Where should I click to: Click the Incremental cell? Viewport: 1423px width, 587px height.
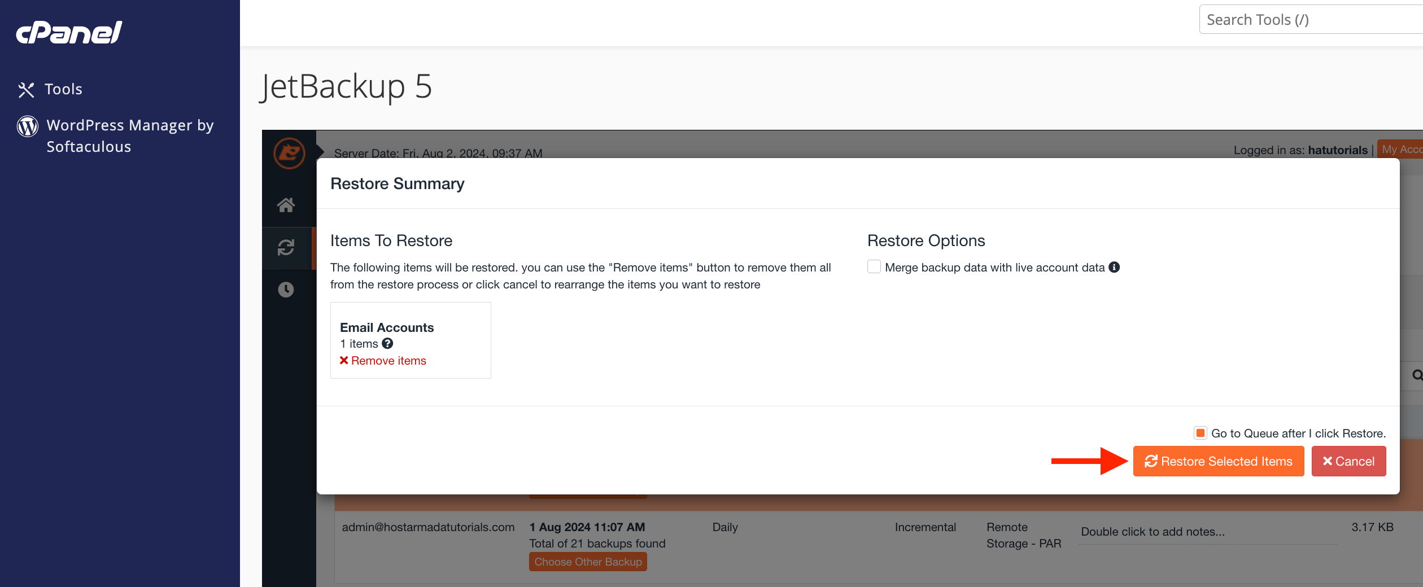click(925, 527)
